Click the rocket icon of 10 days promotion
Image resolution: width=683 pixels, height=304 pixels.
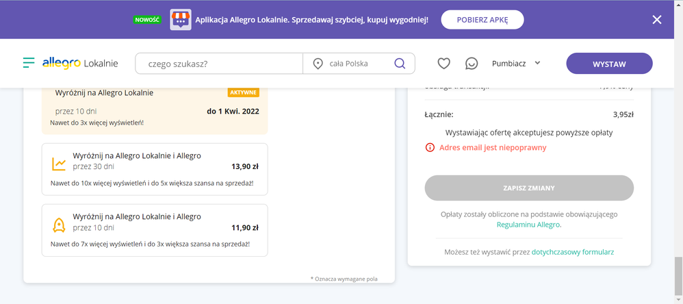59,225
